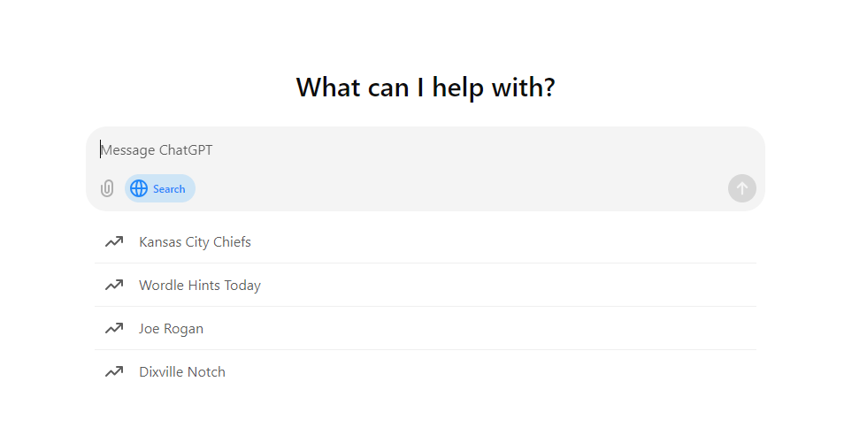Choose the Joe Rogan trending topic
The width and height of the screenshot is (844, 435).
pyautogui.click(x=171, y=328)
